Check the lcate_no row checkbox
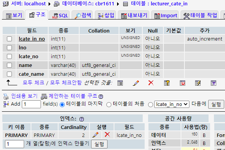This screenshot has height=150, width=225. (x=9, y=56)
